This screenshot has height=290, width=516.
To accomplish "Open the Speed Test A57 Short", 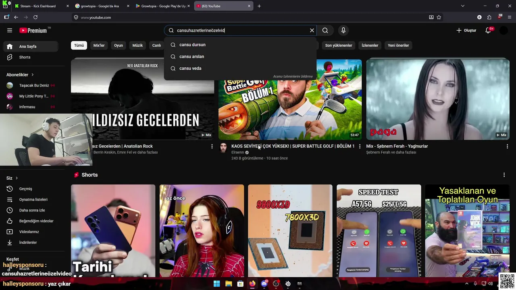I will point(379,231).
